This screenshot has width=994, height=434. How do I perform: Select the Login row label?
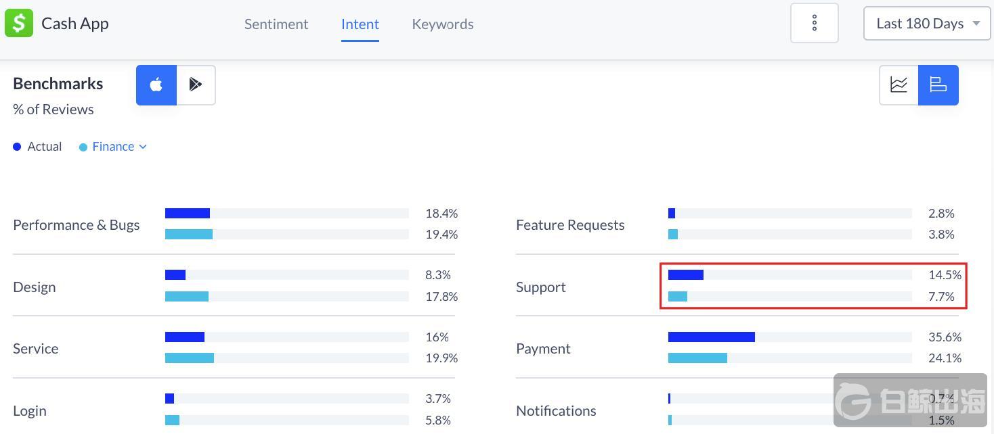click(x=30, y=411)
